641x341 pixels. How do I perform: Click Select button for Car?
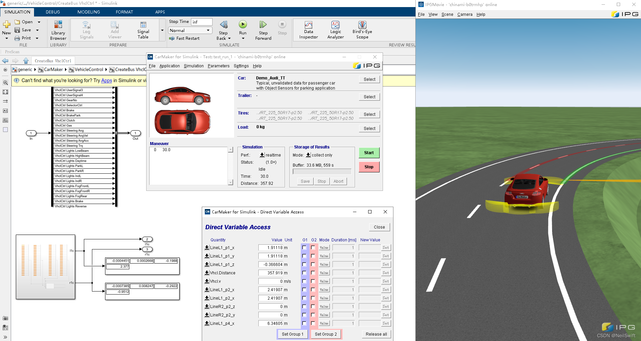point(370,79)
